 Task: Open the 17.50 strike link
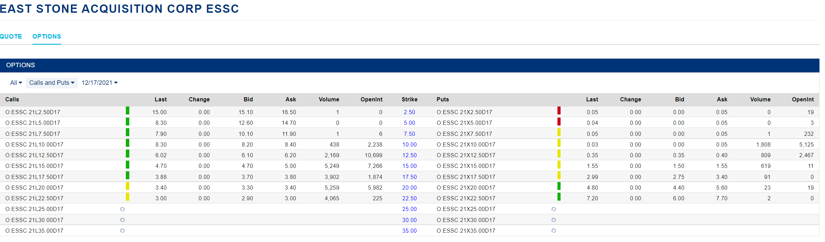click(409, 177)
